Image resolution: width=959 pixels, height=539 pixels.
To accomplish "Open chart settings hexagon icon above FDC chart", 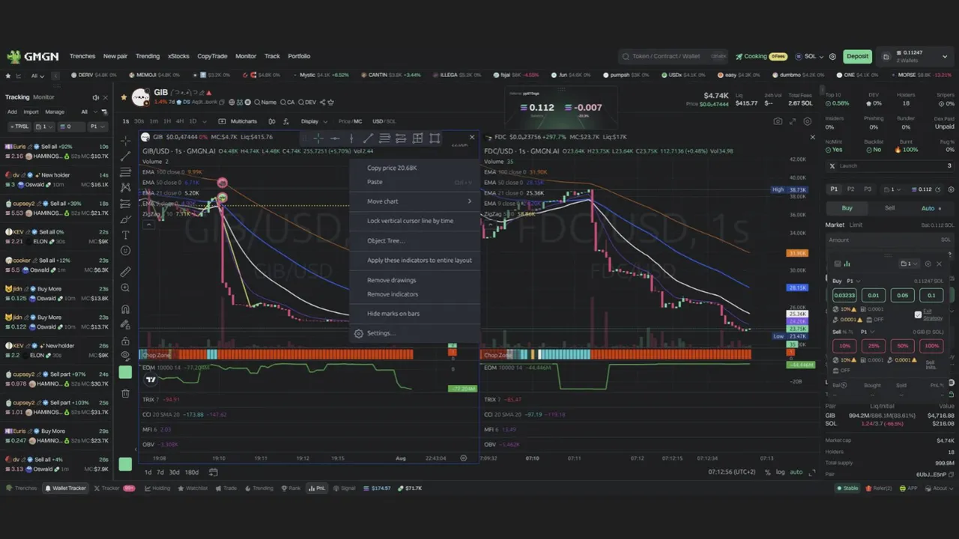I will (806, 121).
